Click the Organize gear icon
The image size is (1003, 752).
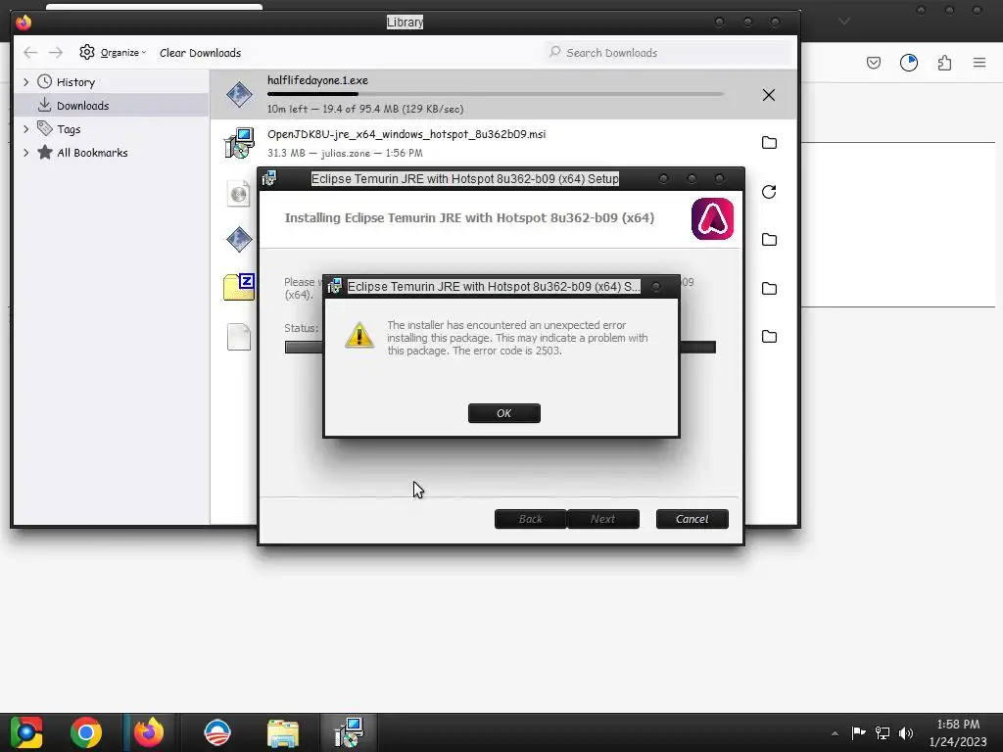(87, 52)
